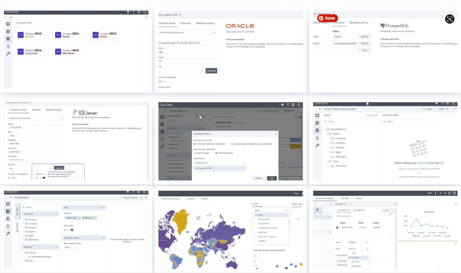Image resolution: width=461 pixels, height=273 pixels.
Task: Uncheck the Highlight charts action checkbox
Action: (337, 227)
